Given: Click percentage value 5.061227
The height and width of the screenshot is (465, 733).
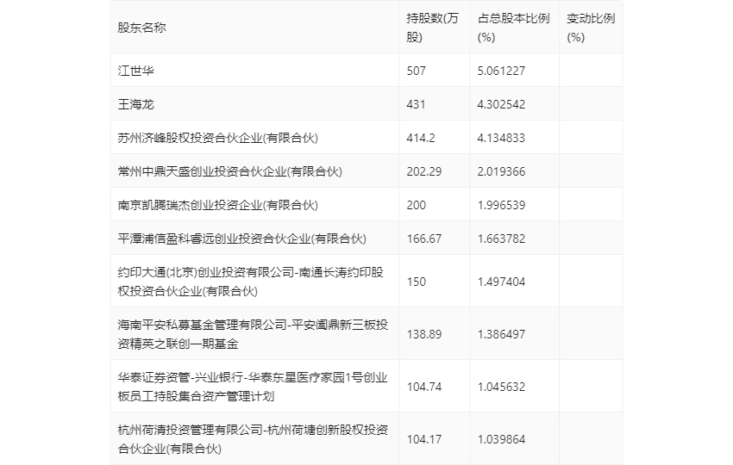Looking at the screenshot, I should point(501,71).
